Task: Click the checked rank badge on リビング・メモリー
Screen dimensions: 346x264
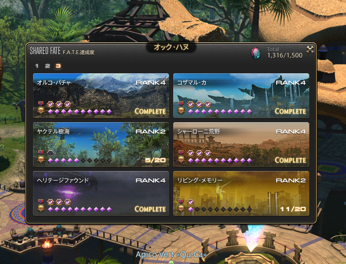Action: [191, 202]
